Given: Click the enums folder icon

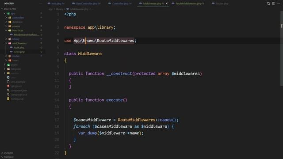Looking at the screenshot, I should (10, 26).
